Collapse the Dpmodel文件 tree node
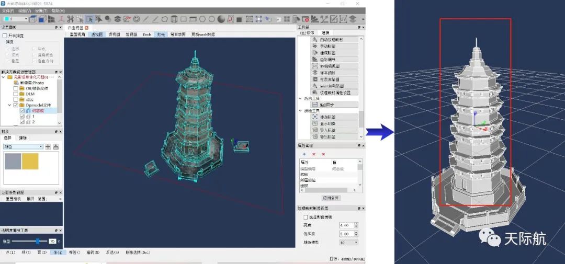This screenshot has width=565, height=264. [x=9, y=105]
